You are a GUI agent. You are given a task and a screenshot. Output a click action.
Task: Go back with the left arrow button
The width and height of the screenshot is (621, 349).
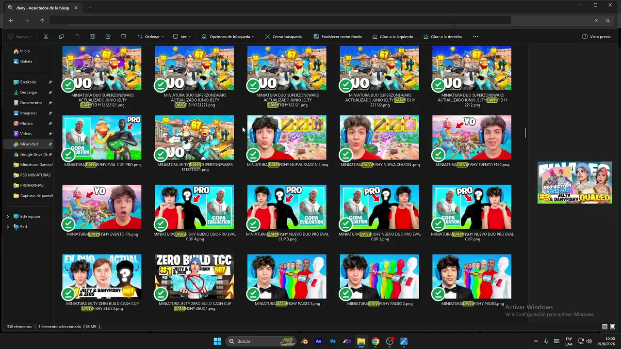pyautogui.click(x=11, y=20)
